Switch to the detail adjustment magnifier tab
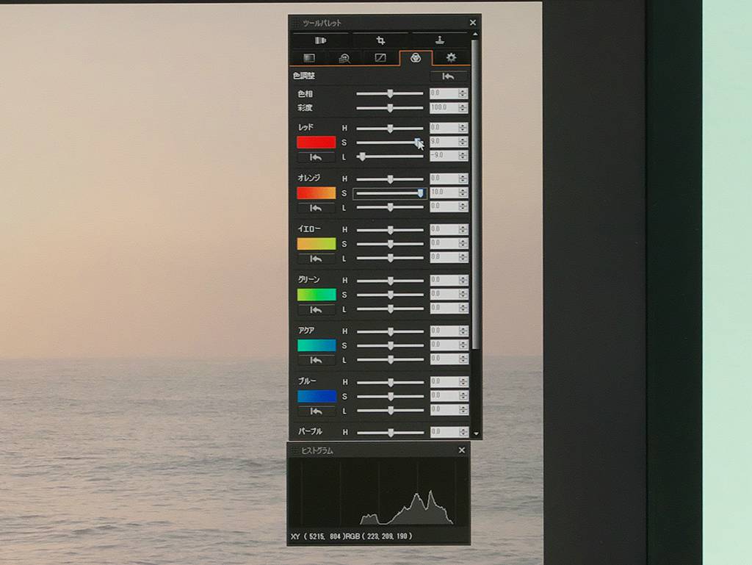Image resolution: width=752 pixels, height=565 pixels. [344, 58]
